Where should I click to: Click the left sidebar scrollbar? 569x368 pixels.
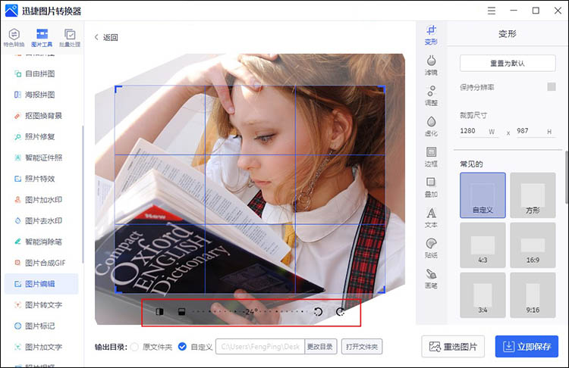[x=83, y=194]
